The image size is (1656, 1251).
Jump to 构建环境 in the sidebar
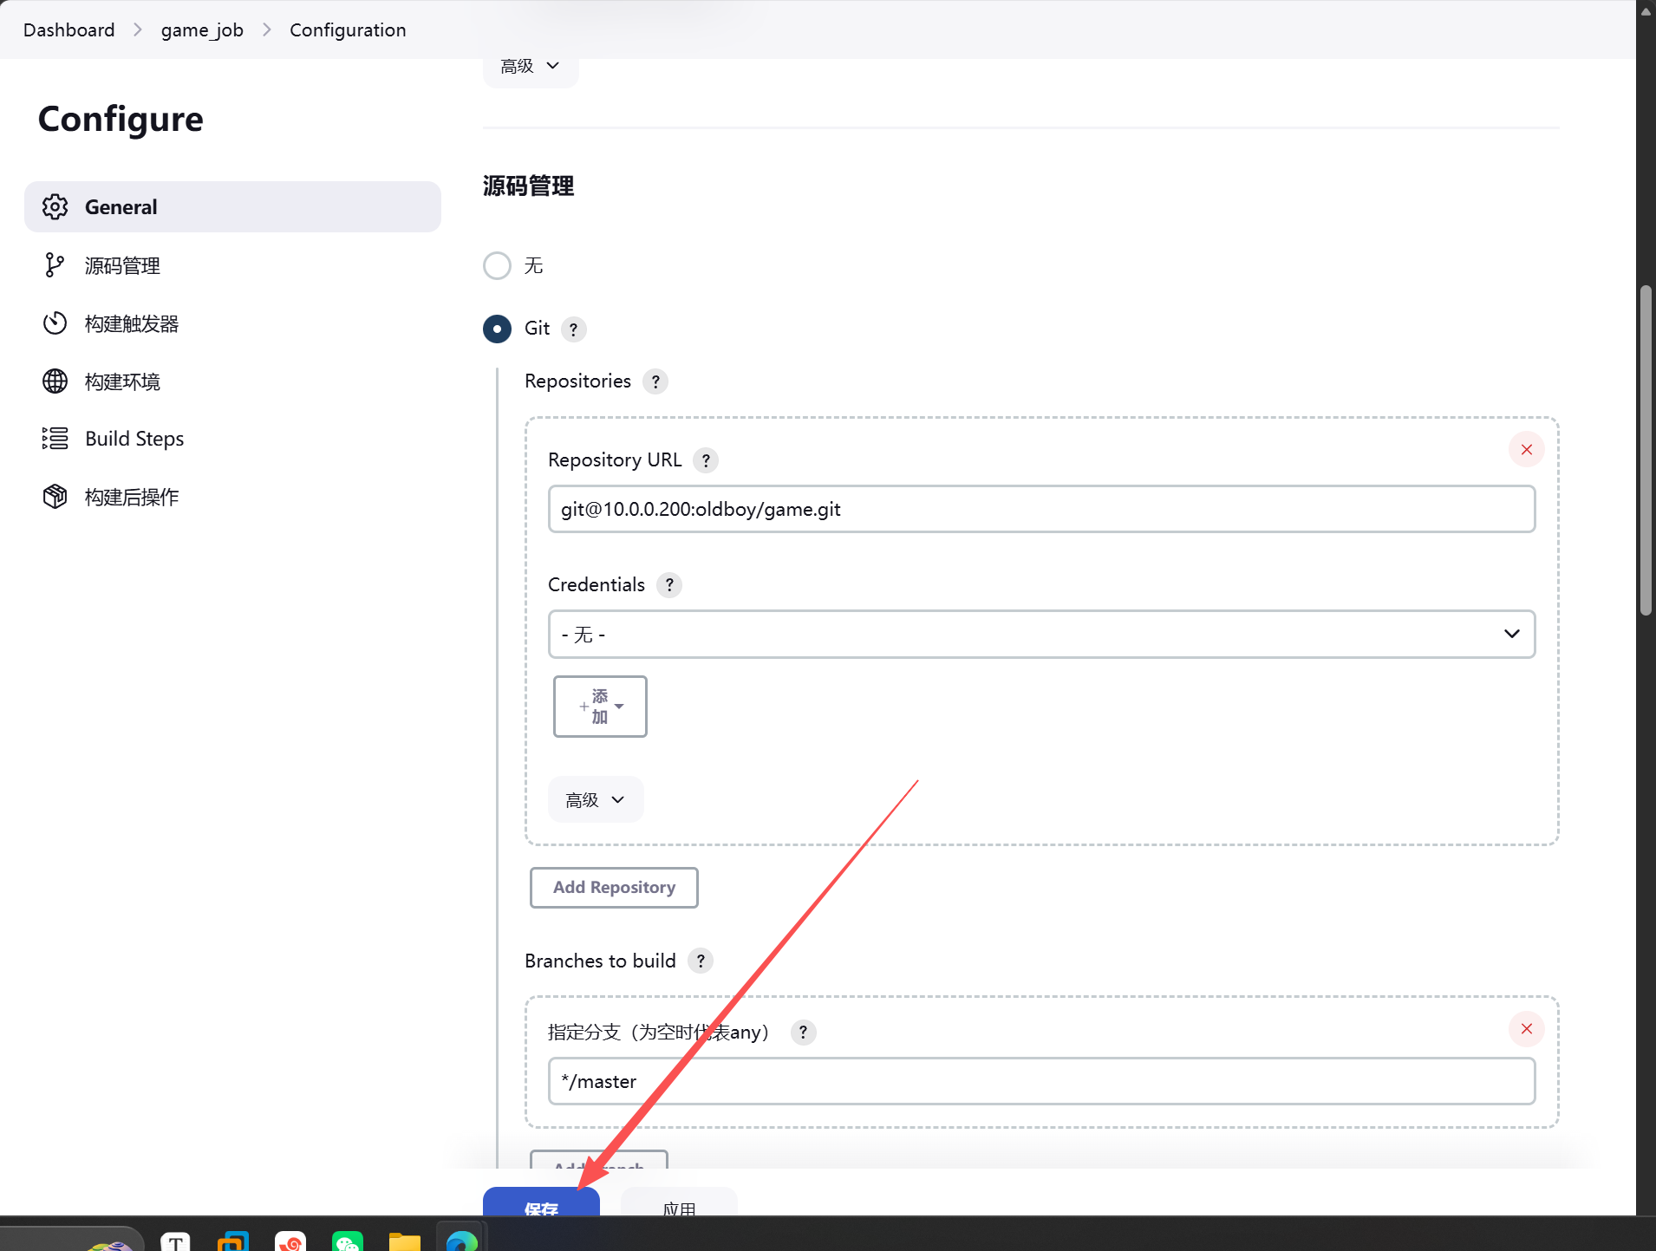coord(122,381)
